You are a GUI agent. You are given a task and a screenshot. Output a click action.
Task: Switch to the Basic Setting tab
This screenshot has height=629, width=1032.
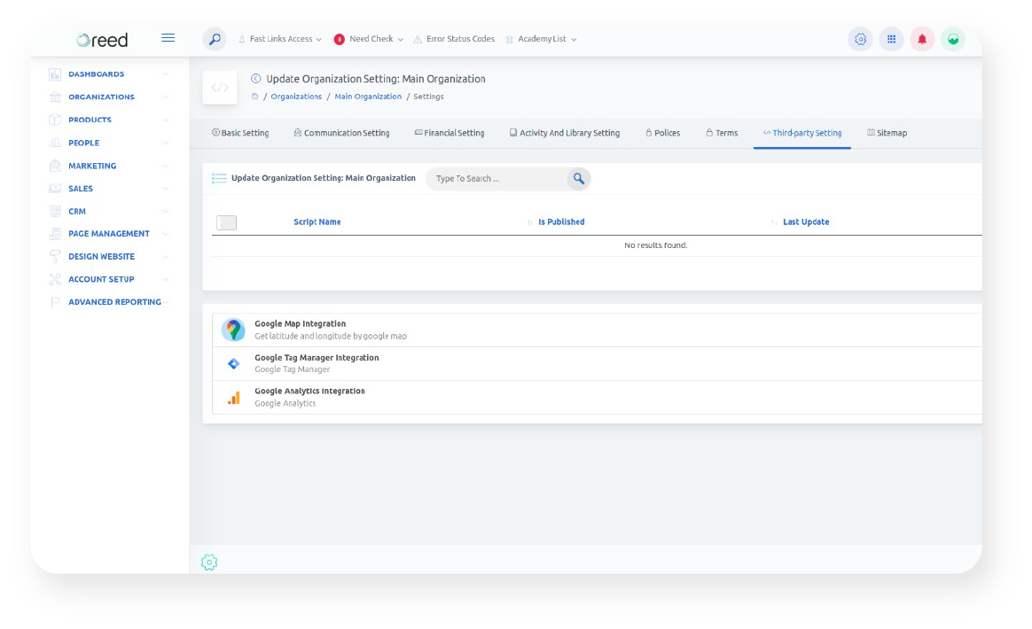coord(240,133)
